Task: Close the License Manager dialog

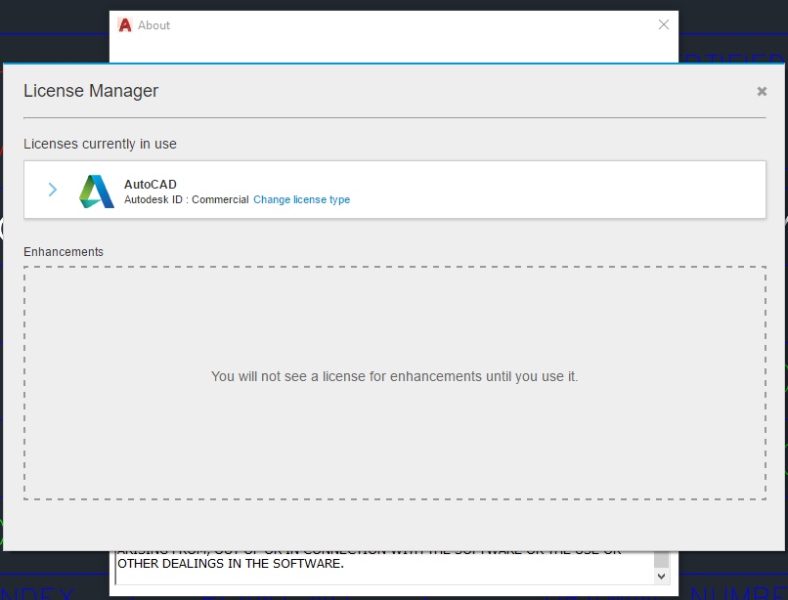Action: pos(762,92)
